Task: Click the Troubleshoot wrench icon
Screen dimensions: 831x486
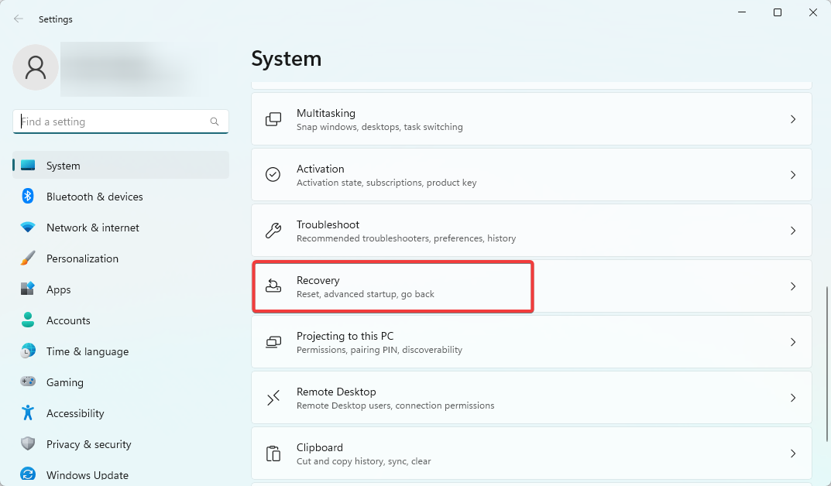Action: point(273,231)
